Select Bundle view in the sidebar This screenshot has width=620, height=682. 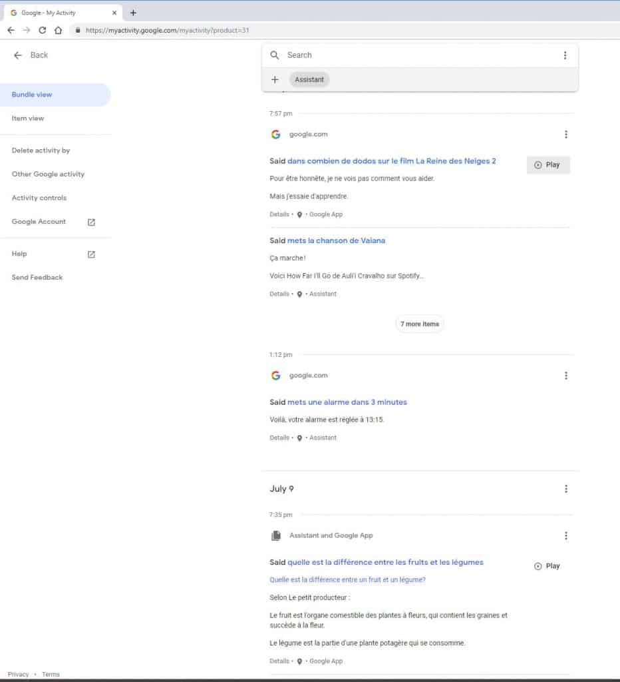coord(32,95)
